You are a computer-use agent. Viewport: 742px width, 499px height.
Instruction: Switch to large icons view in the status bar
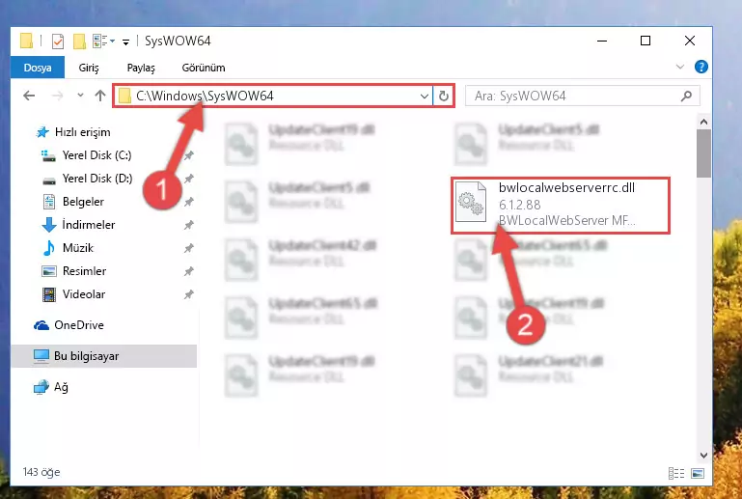point(698,473)
